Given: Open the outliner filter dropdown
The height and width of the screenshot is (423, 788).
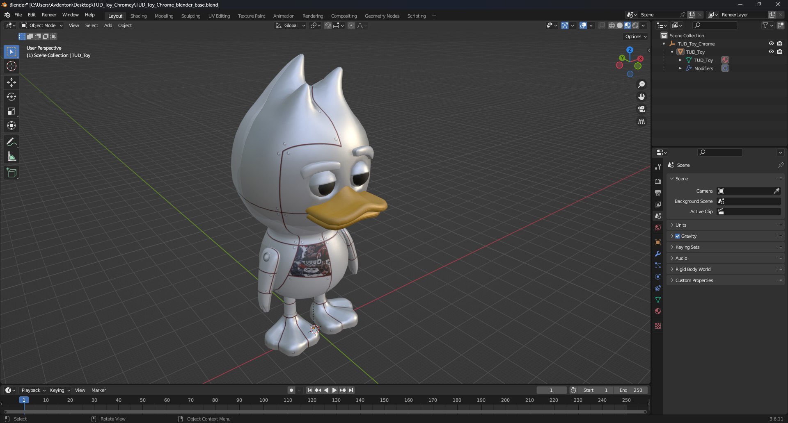Looking at the screenshot, I should click(x=767, y=25).
